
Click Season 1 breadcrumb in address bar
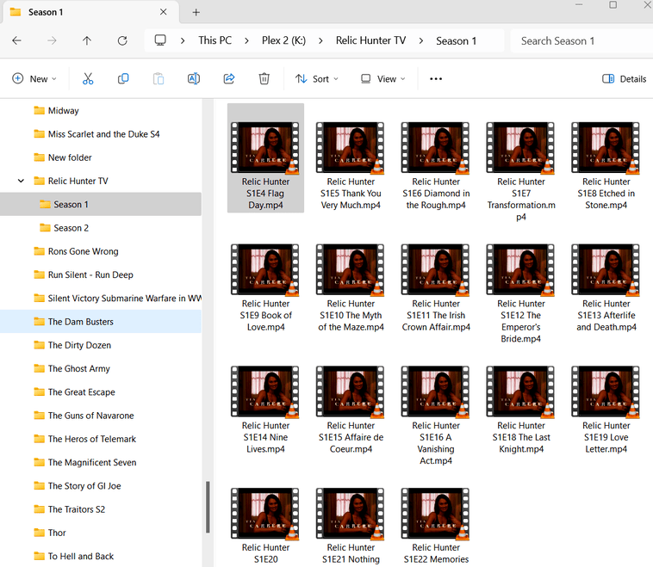point(456,40)
